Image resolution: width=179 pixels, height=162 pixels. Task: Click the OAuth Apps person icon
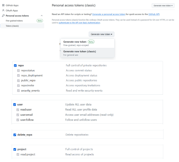click(x=3, y=10)
